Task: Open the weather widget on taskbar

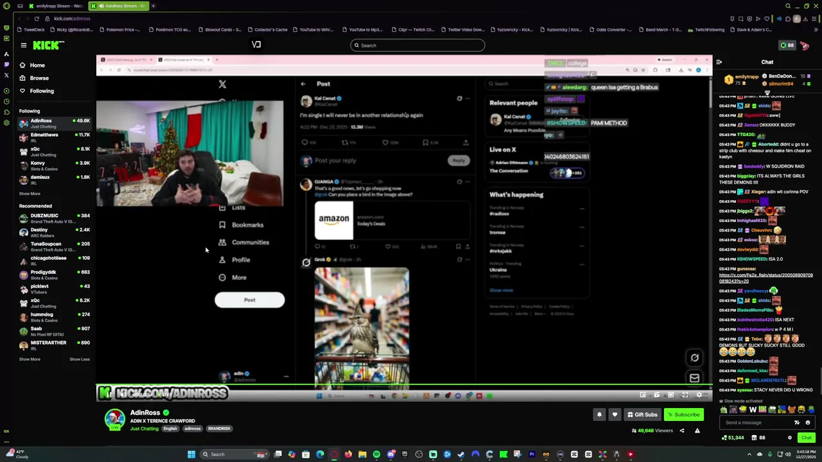Action: [16, 454]
